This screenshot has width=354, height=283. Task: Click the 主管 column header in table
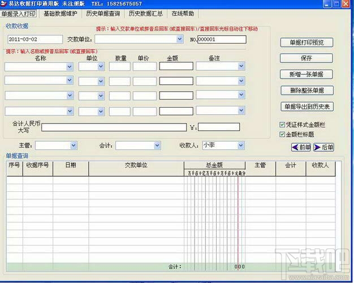coord(260,169)
